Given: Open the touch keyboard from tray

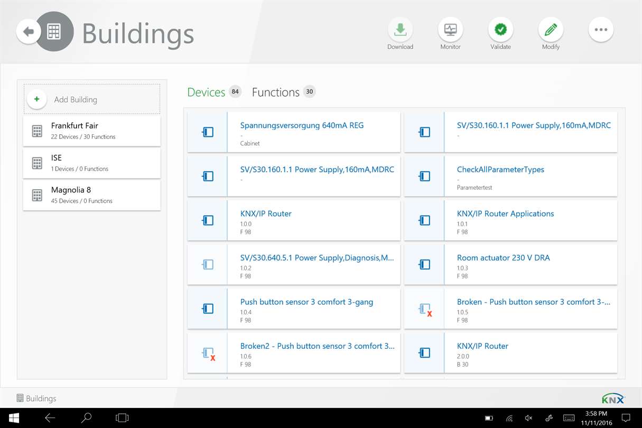Looking at the screenshot, I should pyautogui.click(x=569, y=418).
